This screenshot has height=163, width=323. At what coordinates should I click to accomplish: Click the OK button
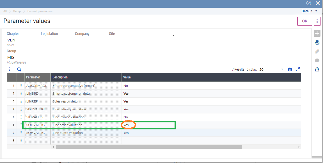coord(304,21)
